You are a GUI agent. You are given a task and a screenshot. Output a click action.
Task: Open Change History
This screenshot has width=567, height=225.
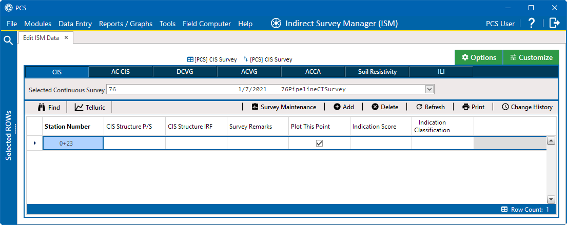pos(527,107)
